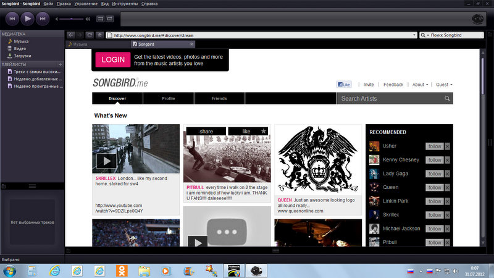Image resolution: width=494 pixels, height=278 pixels.
Task: Click the previous track button
Action: 12,19
